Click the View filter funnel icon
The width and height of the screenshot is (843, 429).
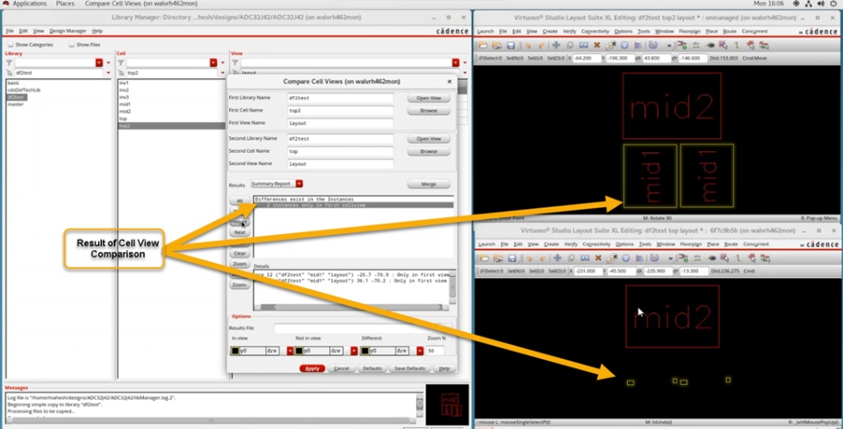pos(235,63)
